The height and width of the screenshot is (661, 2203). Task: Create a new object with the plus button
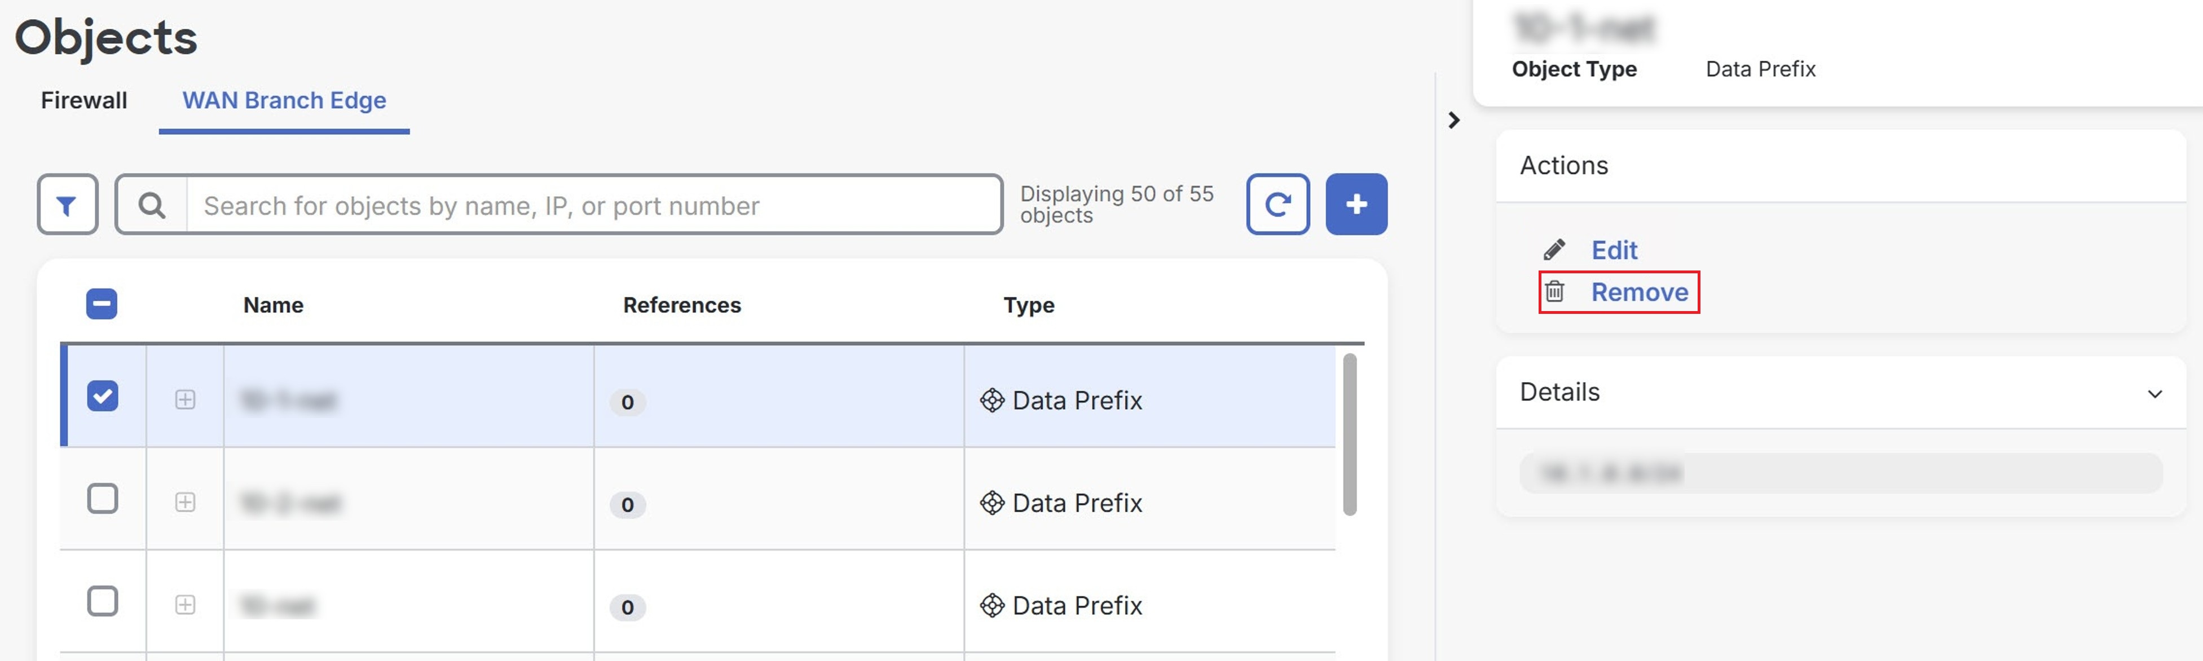point(1356,204)
